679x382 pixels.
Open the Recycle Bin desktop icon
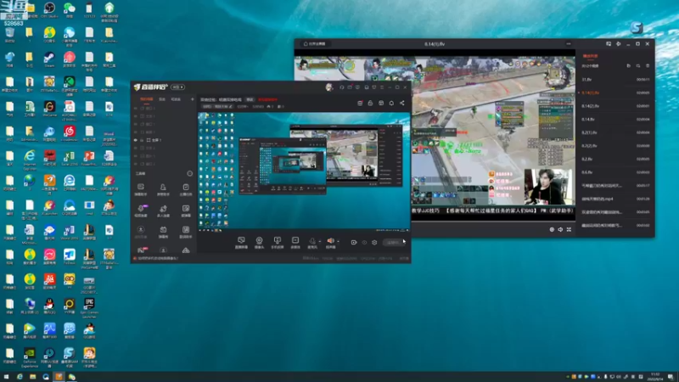pyautogui.click(x=9, y=35)
